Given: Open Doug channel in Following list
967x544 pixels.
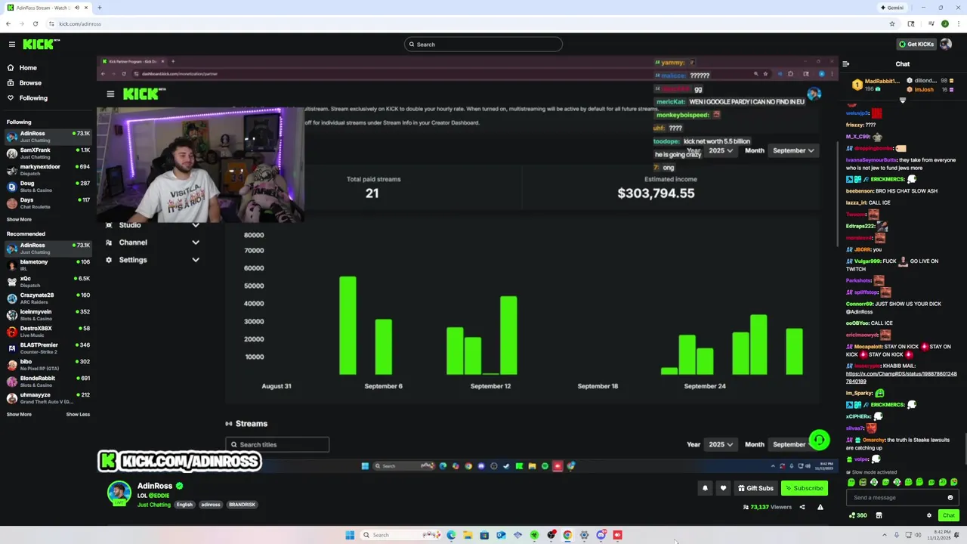Looking at the screenshot, I should point(48,187).
